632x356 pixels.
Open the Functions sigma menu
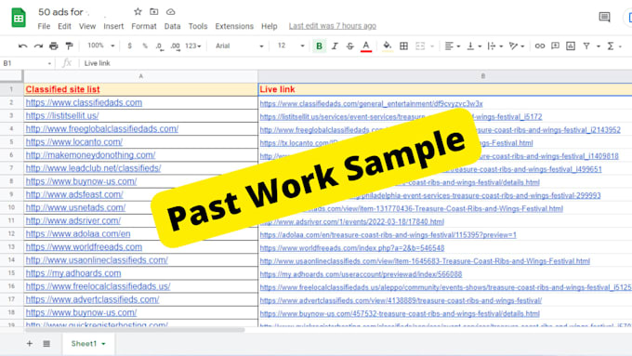[x=611, y=46]
